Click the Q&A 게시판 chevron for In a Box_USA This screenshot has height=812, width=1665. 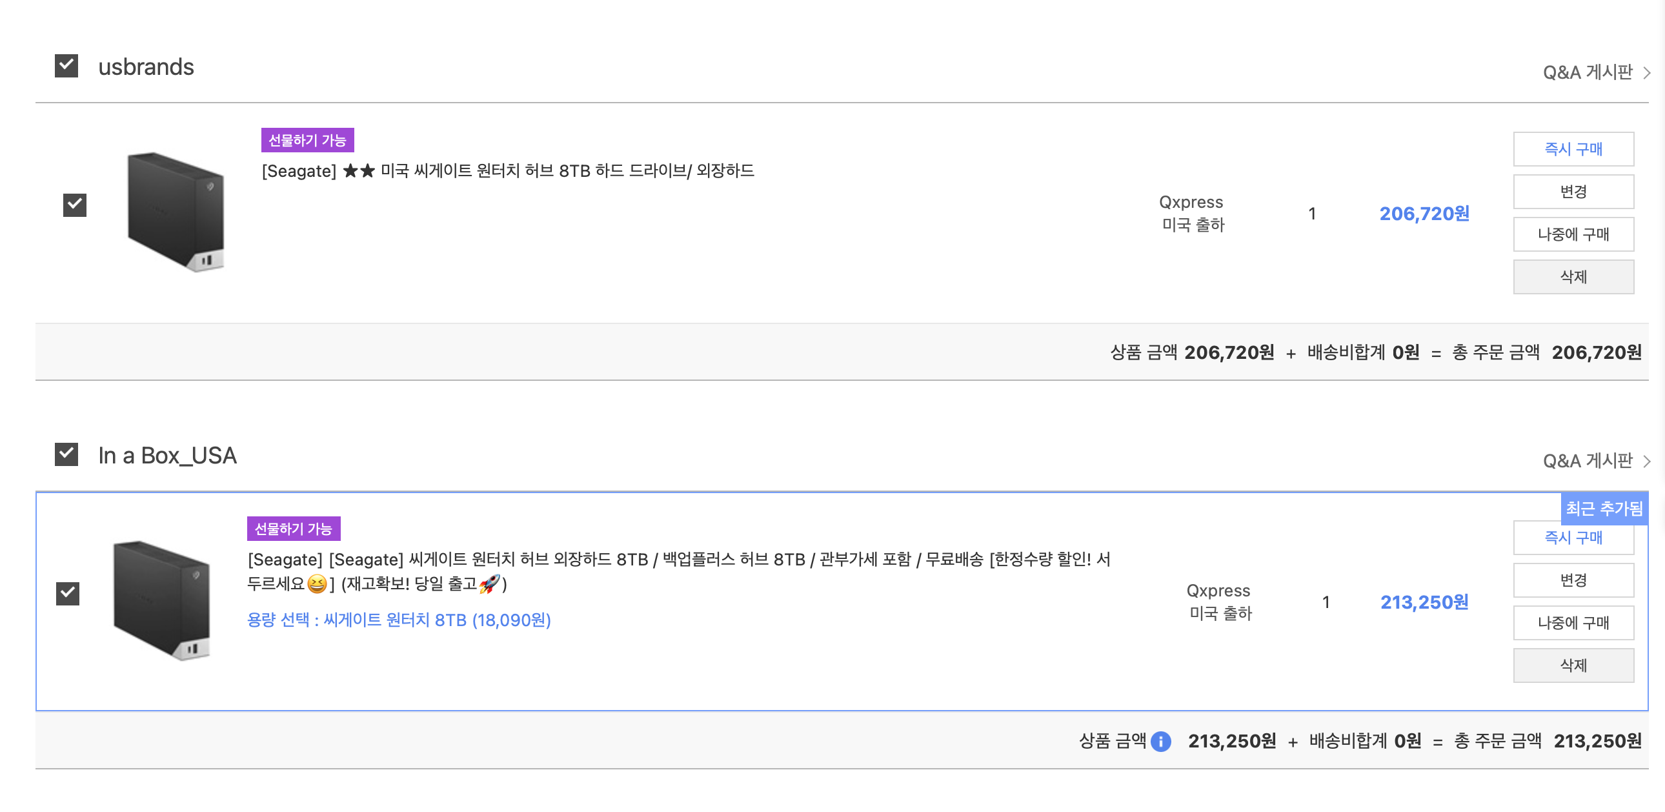click(x=1646, y=461)
